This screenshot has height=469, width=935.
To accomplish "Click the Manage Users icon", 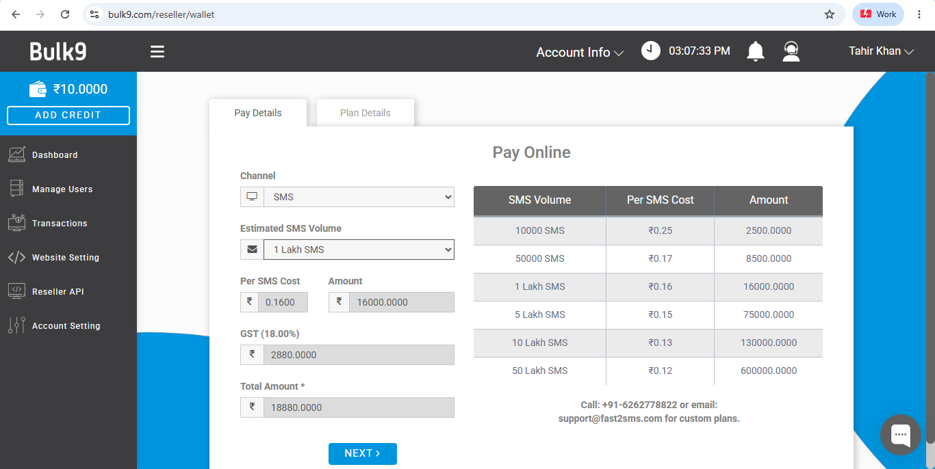I will coord(17,189).
